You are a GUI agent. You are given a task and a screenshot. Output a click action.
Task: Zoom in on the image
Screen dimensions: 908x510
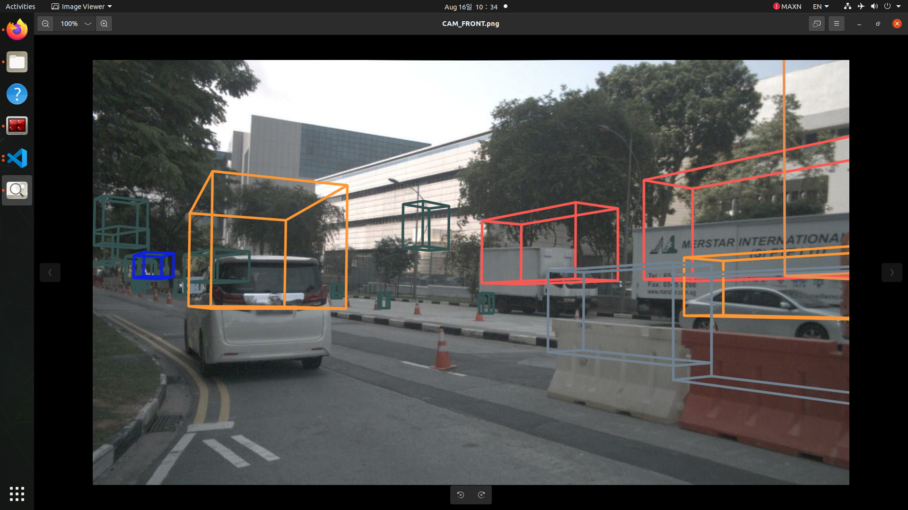[x=104, y=23]
